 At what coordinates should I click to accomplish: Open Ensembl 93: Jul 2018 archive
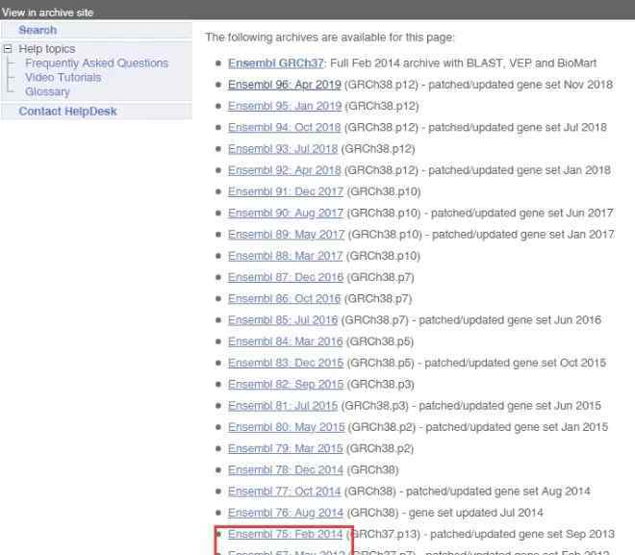coord(283,149)
